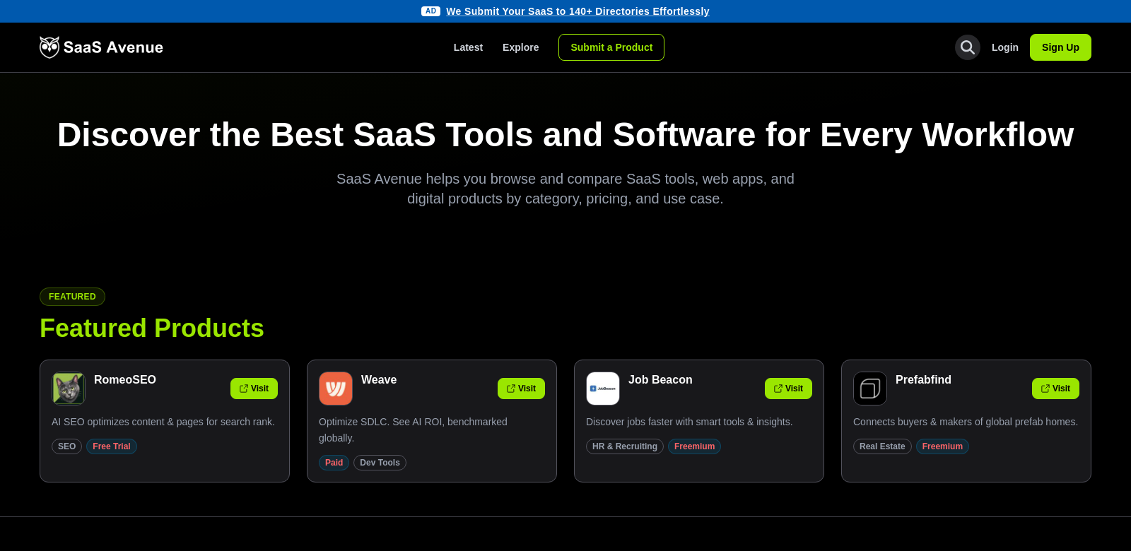The width and height of the screenshot is (1131, 551).
Task: Open the Explore nav item
Action: click(521, 47)
